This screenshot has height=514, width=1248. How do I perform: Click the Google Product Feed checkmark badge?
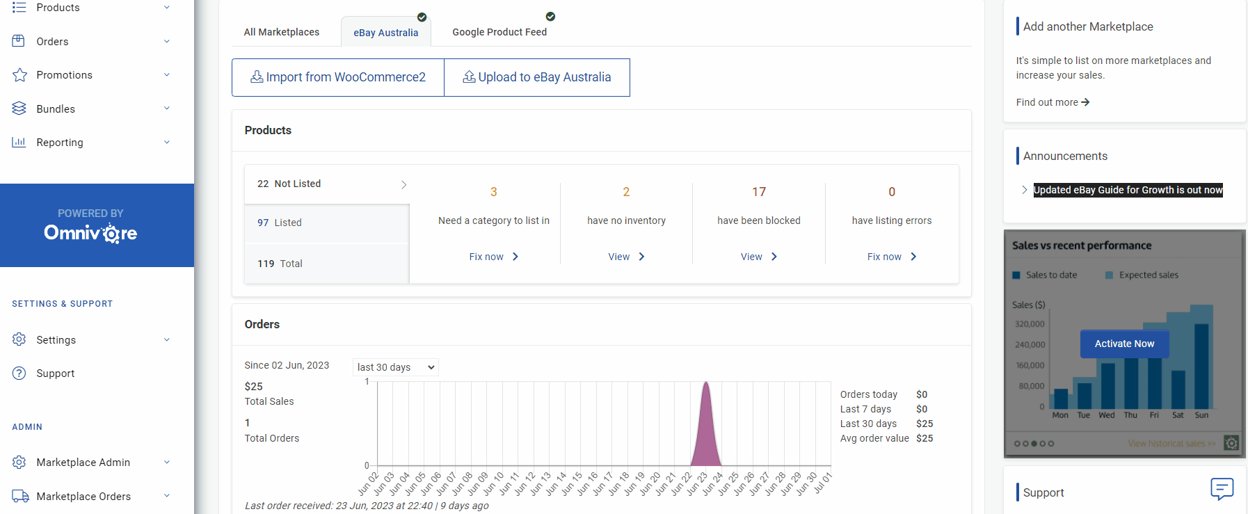click(550, 16)
